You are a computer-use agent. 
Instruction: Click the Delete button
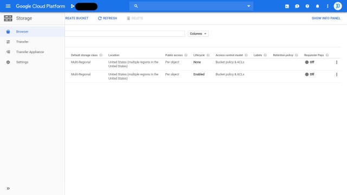click(135, 18)
